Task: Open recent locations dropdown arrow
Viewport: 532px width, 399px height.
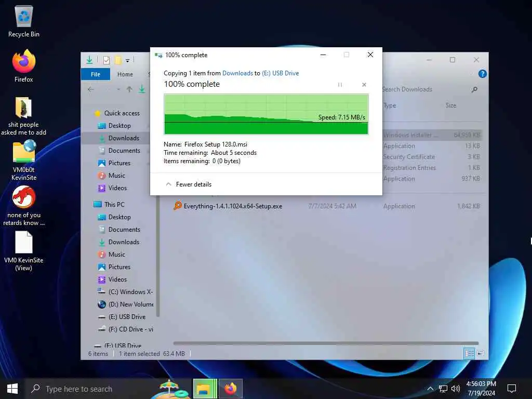Action: point(118,89)
